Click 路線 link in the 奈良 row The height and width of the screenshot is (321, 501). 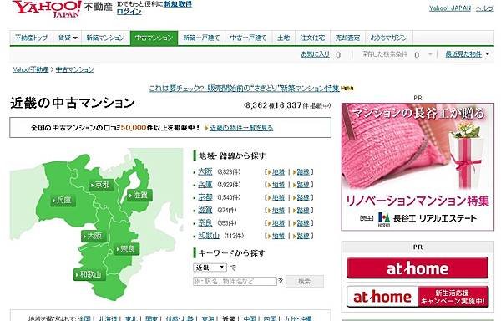pos(303,223)
